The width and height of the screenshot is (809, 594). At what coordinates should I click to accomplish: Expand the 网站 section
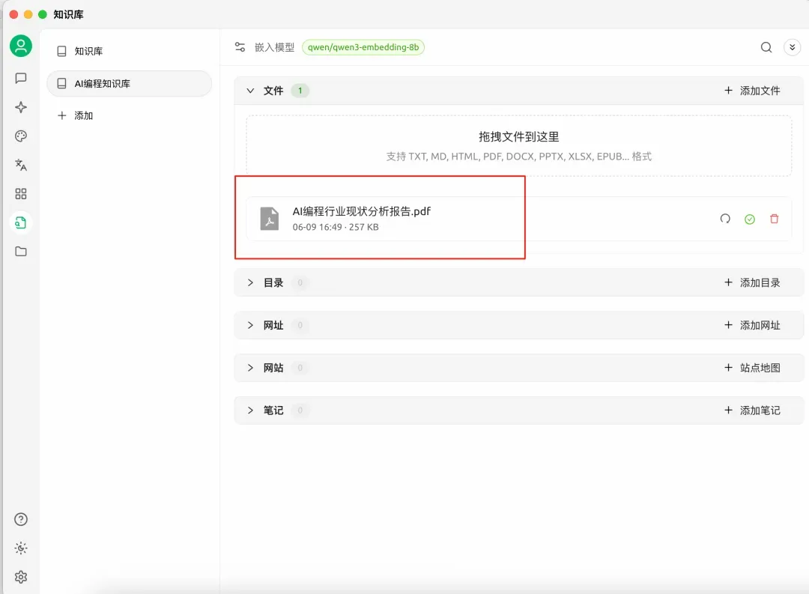250,368
